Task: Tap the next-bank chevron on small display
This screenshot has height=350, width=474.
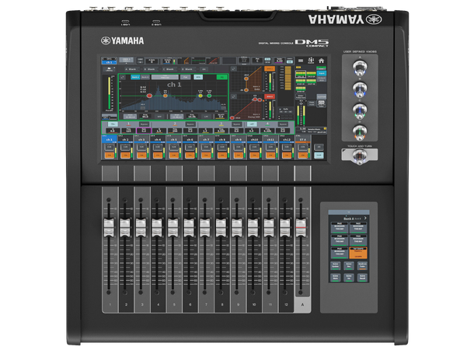Action: pyautogui.click(x=365, y=218)
